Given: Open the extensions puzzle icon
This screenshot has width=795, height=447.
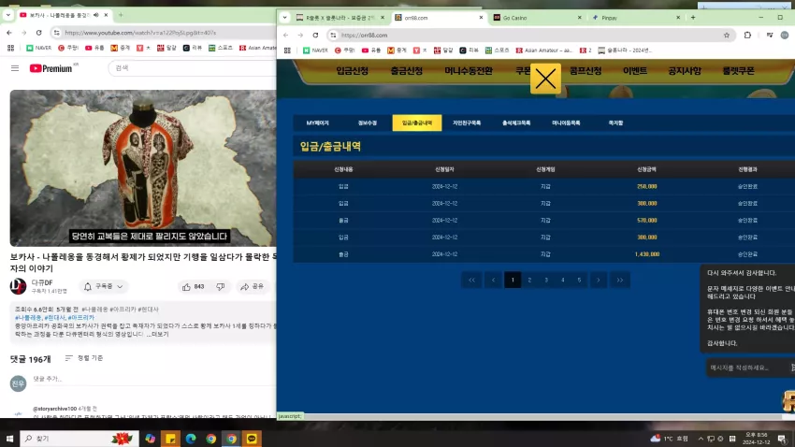Looking at the screenshot, I should point(747,35).
